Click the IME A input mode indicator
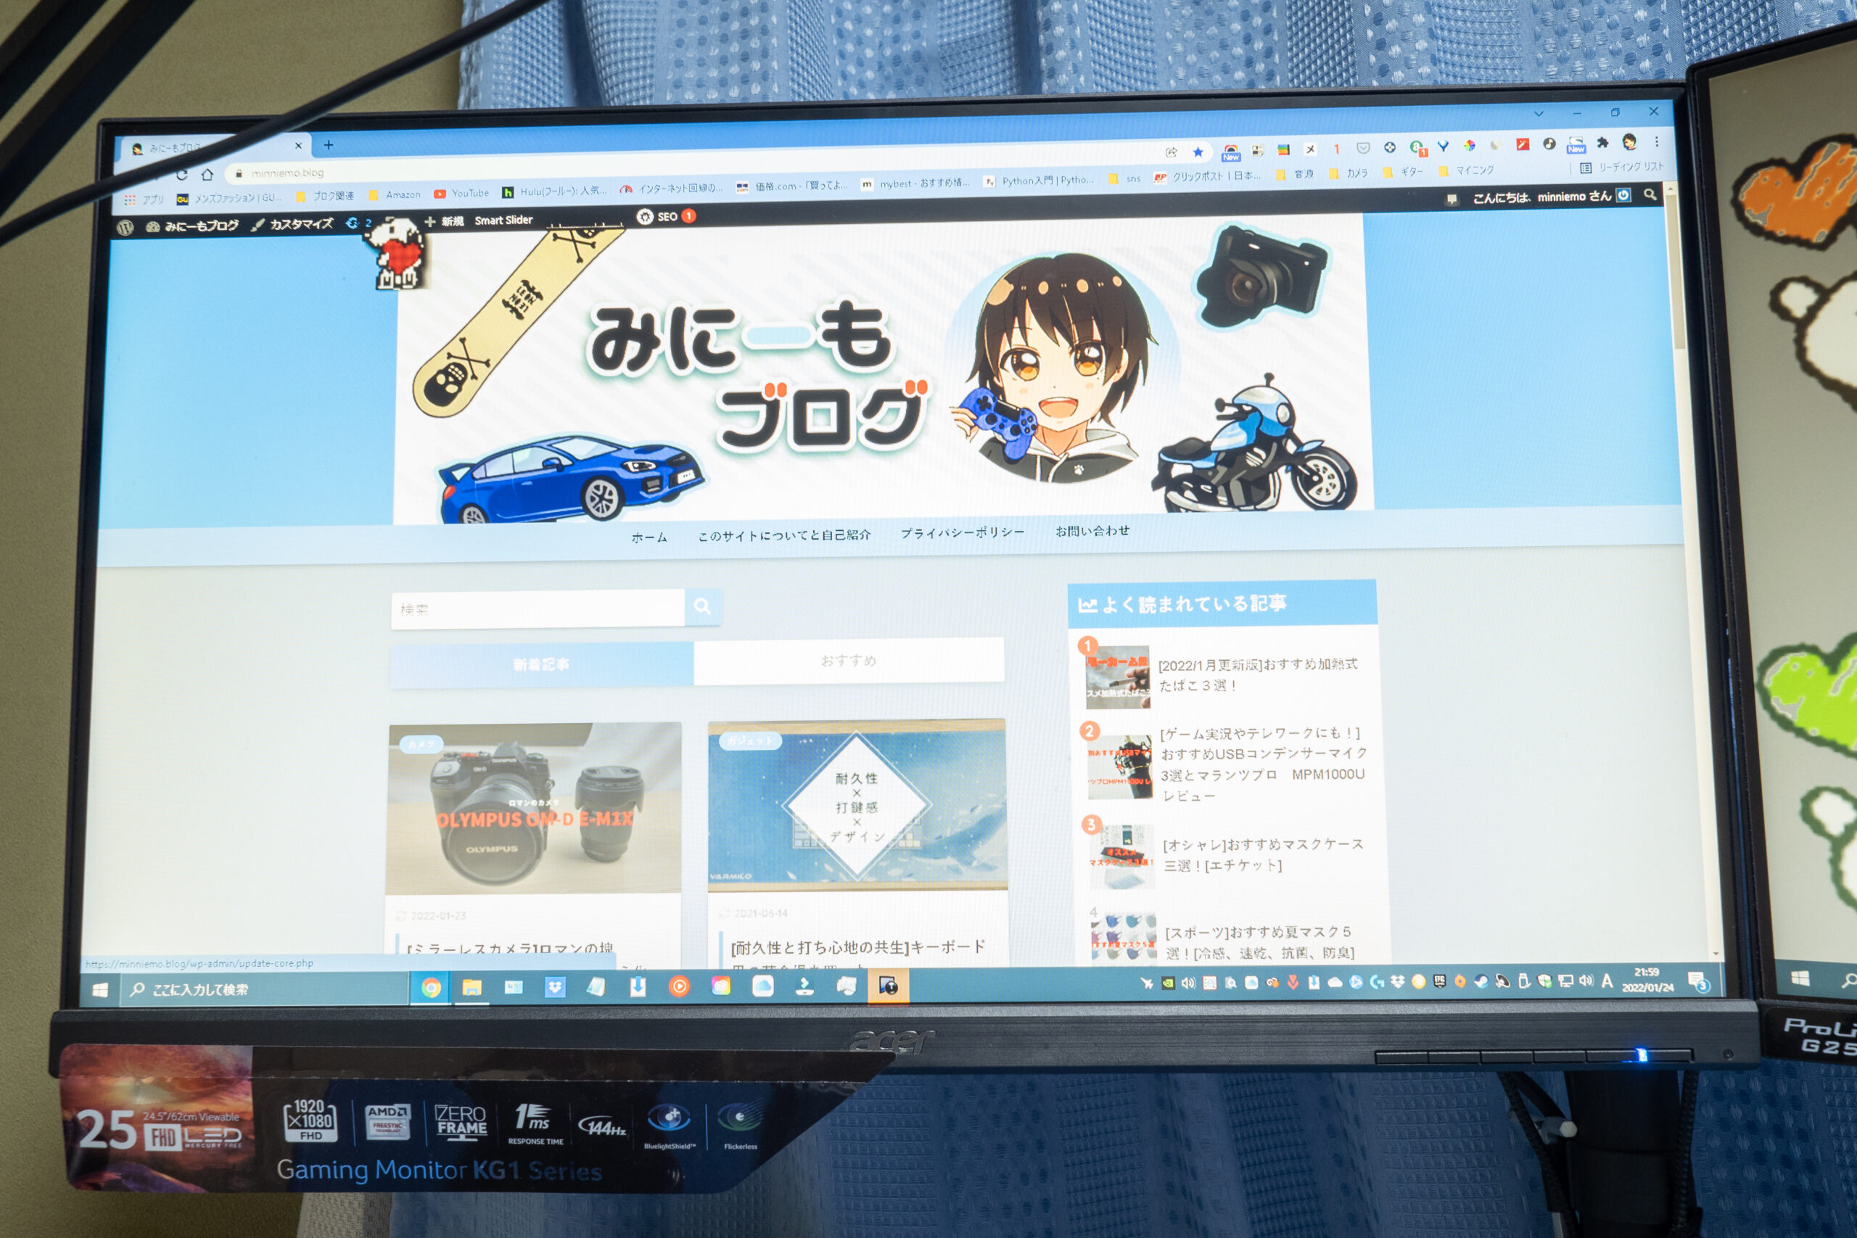This screenshot has width=1857, height=1238. 1606,981
